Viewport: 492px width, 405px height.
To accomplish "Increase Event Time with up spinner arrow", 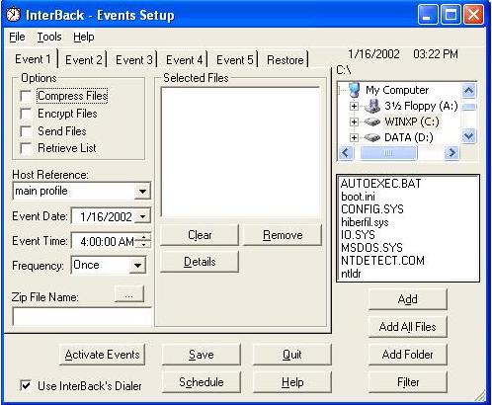I will [143, 237].
